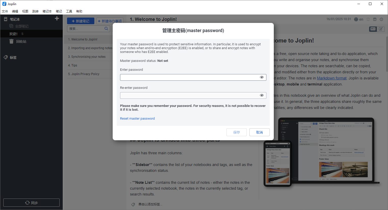The width and height of the screenshot is (388, 210).
Task: Show password in Enter password field
Action: [x=262, y=77]
